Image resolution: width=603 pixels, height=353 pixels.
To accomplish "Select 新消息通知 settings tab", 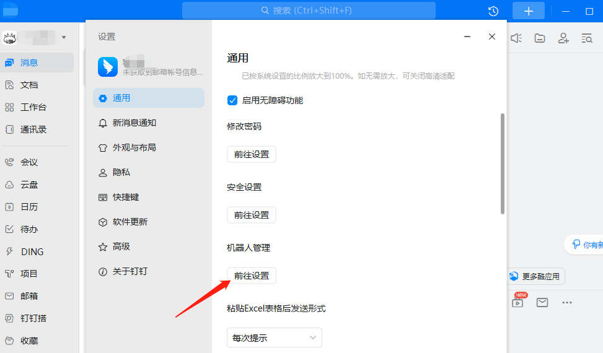I will click(x=149, y=123).
